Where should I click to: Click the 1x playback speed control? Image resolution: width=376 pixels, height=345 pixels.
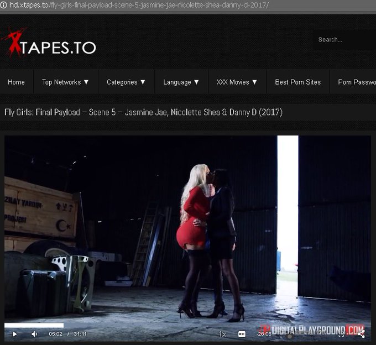(x=222, y=334)
